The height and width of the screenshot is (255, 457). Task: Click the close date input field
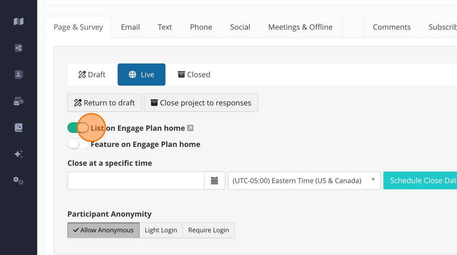[x=136, y=180]
